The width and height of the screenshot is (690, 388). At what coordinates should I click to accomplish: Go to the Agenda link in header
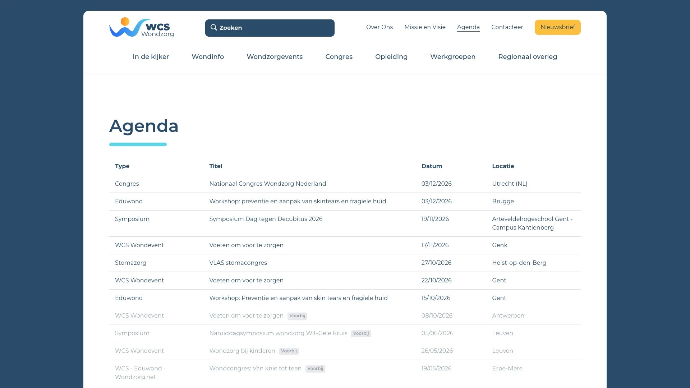(x=468, y=27)
